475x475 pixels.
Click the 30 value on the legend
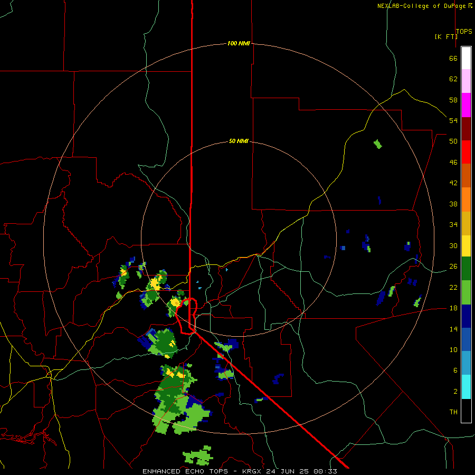[453, 245]
